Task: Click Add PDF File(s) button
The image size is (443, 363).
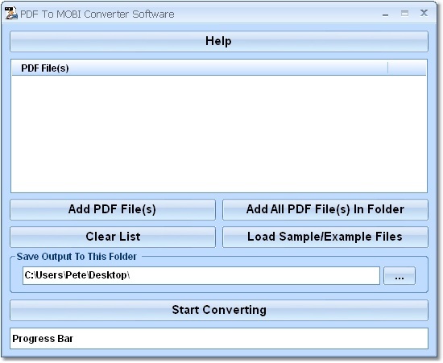Action: point(113,210)
